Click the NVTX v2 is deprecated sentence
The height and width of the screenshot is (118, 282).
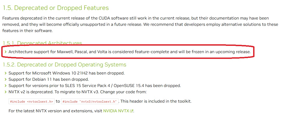pyautogui.click(x=78, y=92)
